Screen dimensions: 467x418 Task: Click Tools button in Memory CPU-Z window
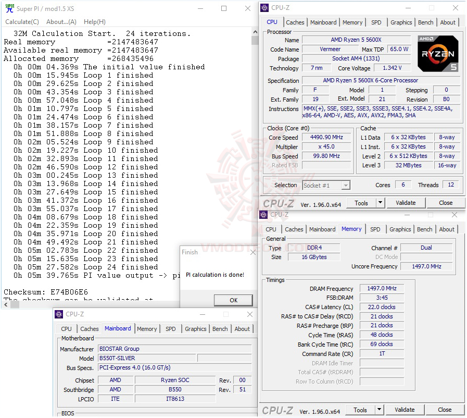[x=360, y=410]
